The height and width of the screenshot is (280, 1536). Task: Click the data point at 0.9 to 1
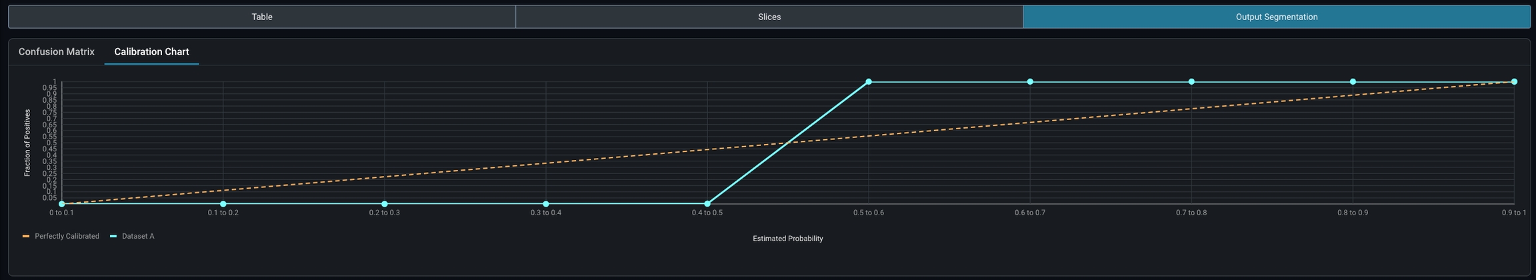click(x=1514, y=82)
